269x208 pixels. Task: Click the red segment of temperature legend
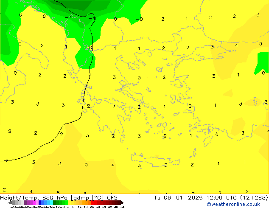(x=98, y=202)
